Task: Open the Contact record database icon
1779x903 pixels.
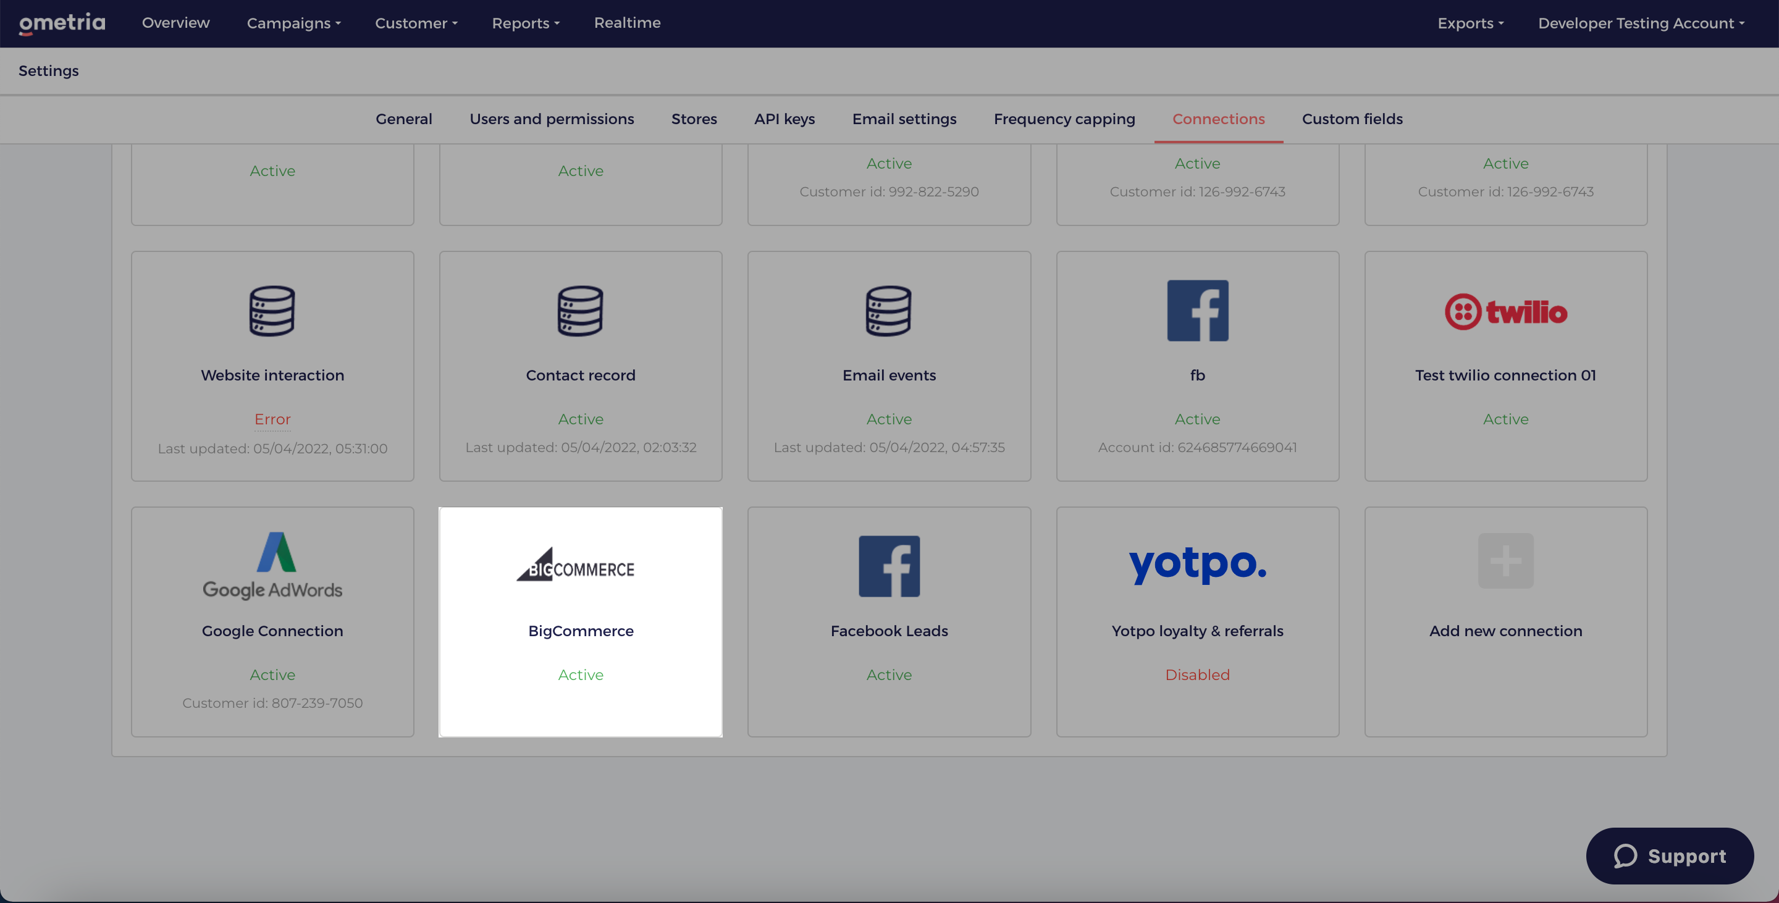Action: [x=580, y=311]
